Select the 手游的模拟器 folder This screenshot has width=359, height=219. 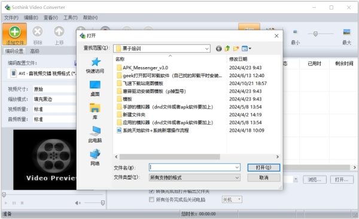coord(165,107)
